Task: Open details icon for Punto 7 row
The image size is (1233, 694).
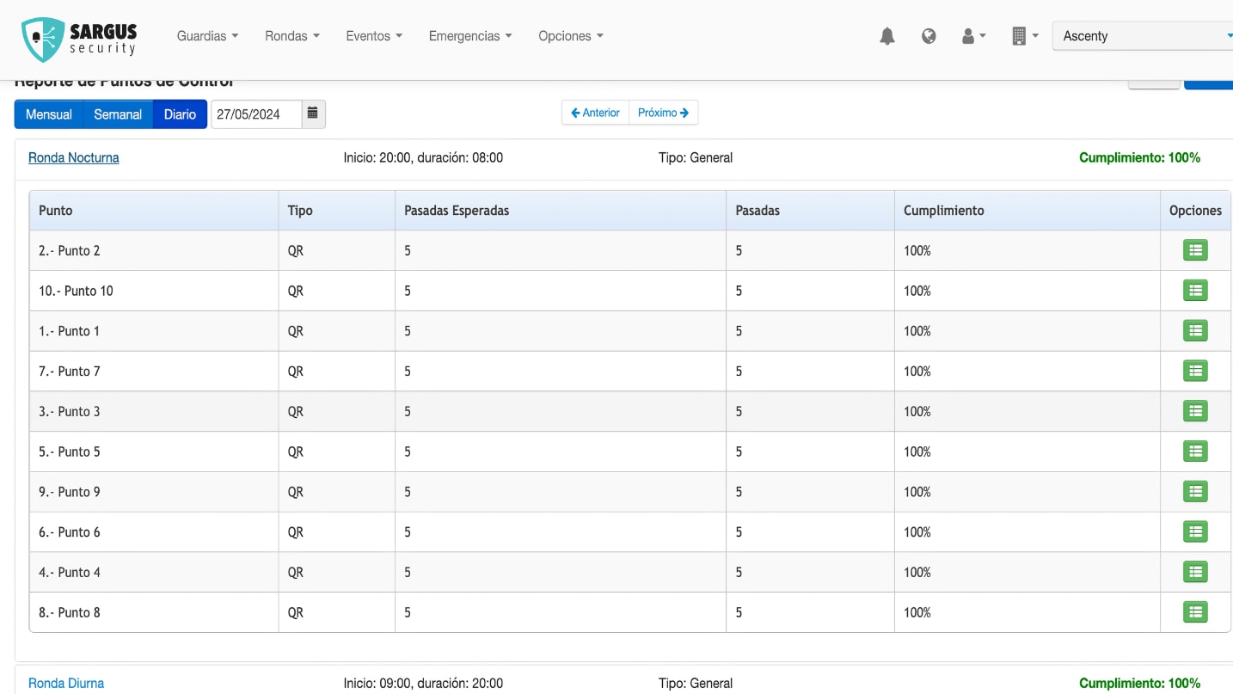Action: point(1195,371)
